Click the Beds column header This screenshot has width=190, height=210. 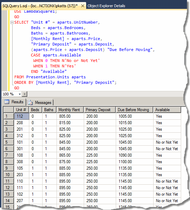tap(36, 110)
